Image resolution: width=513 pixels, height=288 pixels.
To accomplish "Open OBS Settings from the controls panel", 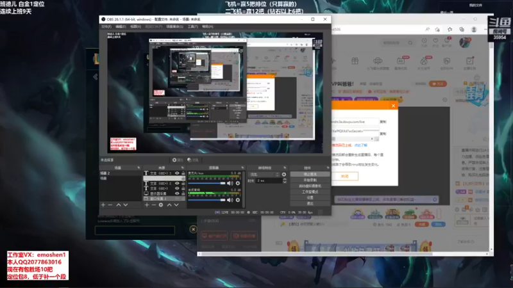I will click(310, 198).
